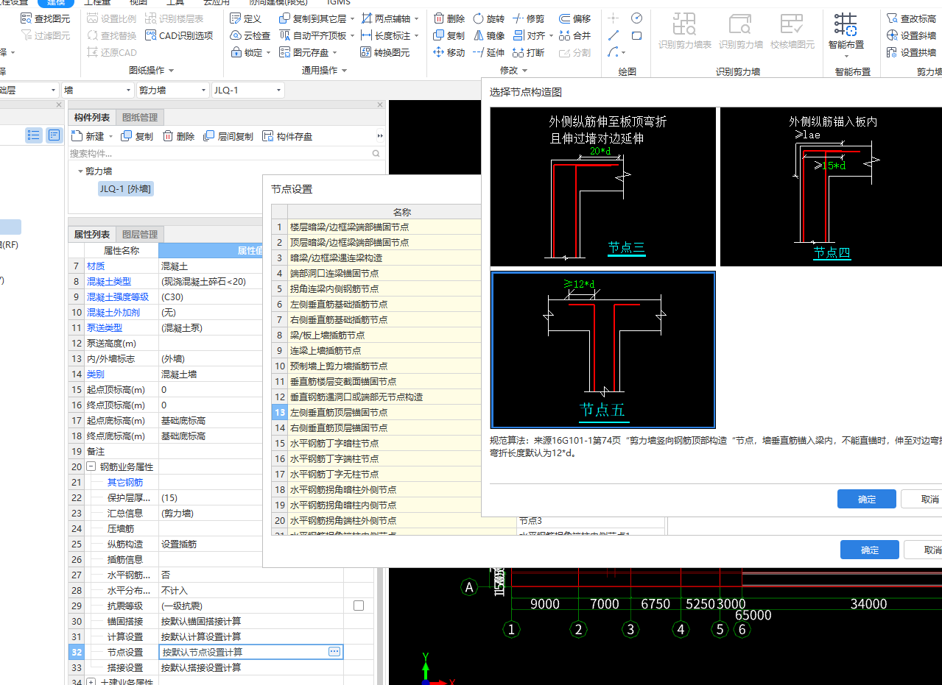Click 查改标高 elevation tool
942x685 pixels.
click(911, 18)
